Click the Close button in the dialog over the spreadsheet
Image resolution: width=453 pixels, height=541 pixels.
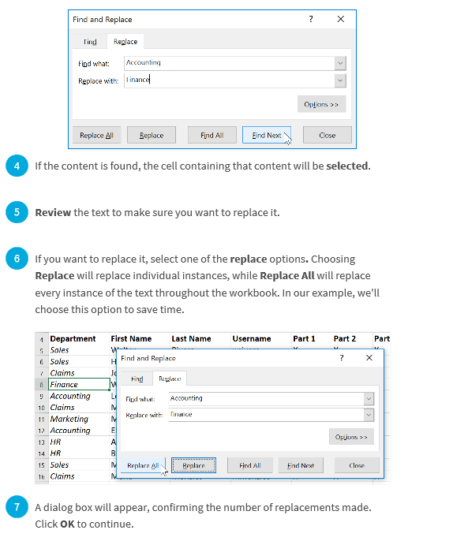coord(357,465)
